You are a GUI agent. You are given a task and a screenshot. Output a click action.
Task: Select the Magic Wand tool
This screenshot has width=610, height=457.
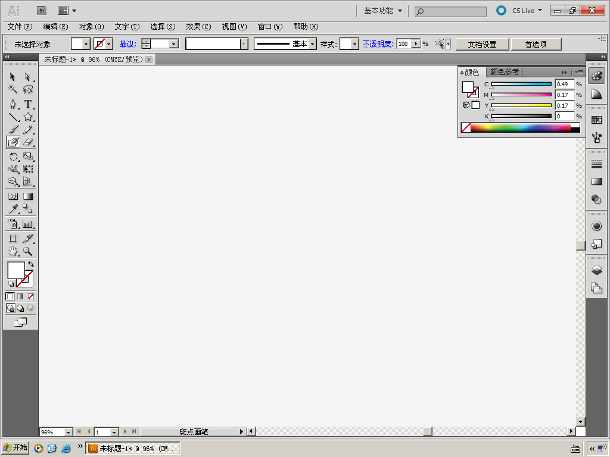click(x=13, y=89)
